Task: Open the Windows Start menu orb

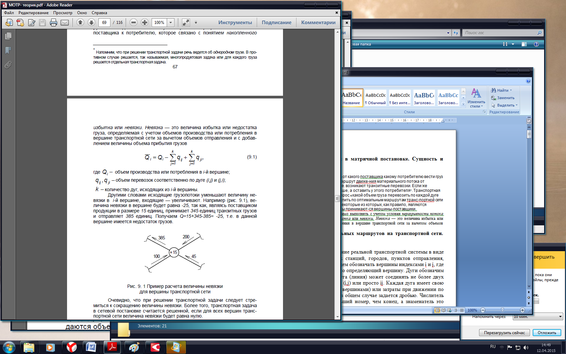Action: (9, 347)
